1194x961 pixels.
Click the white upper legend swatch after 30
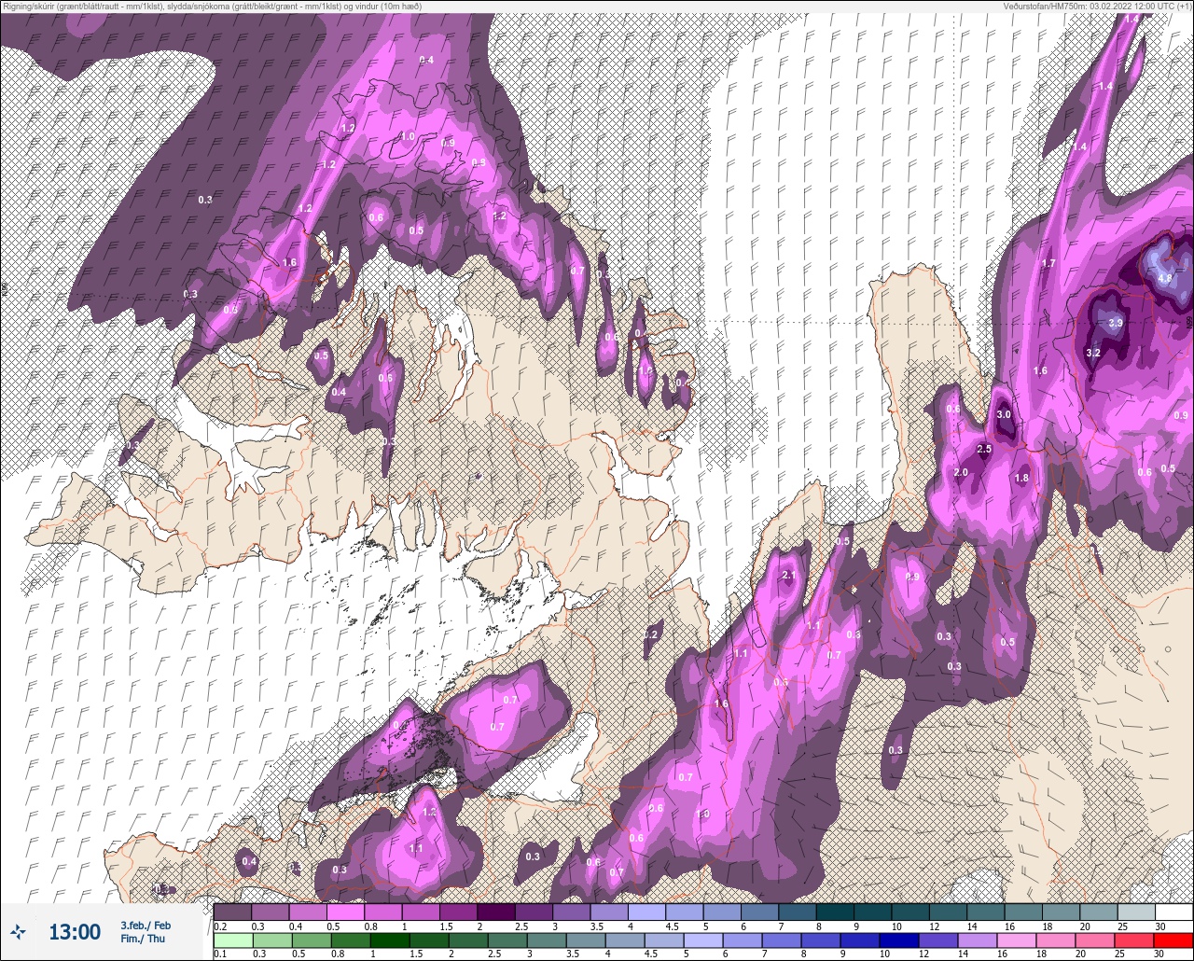coord(1173,912)
